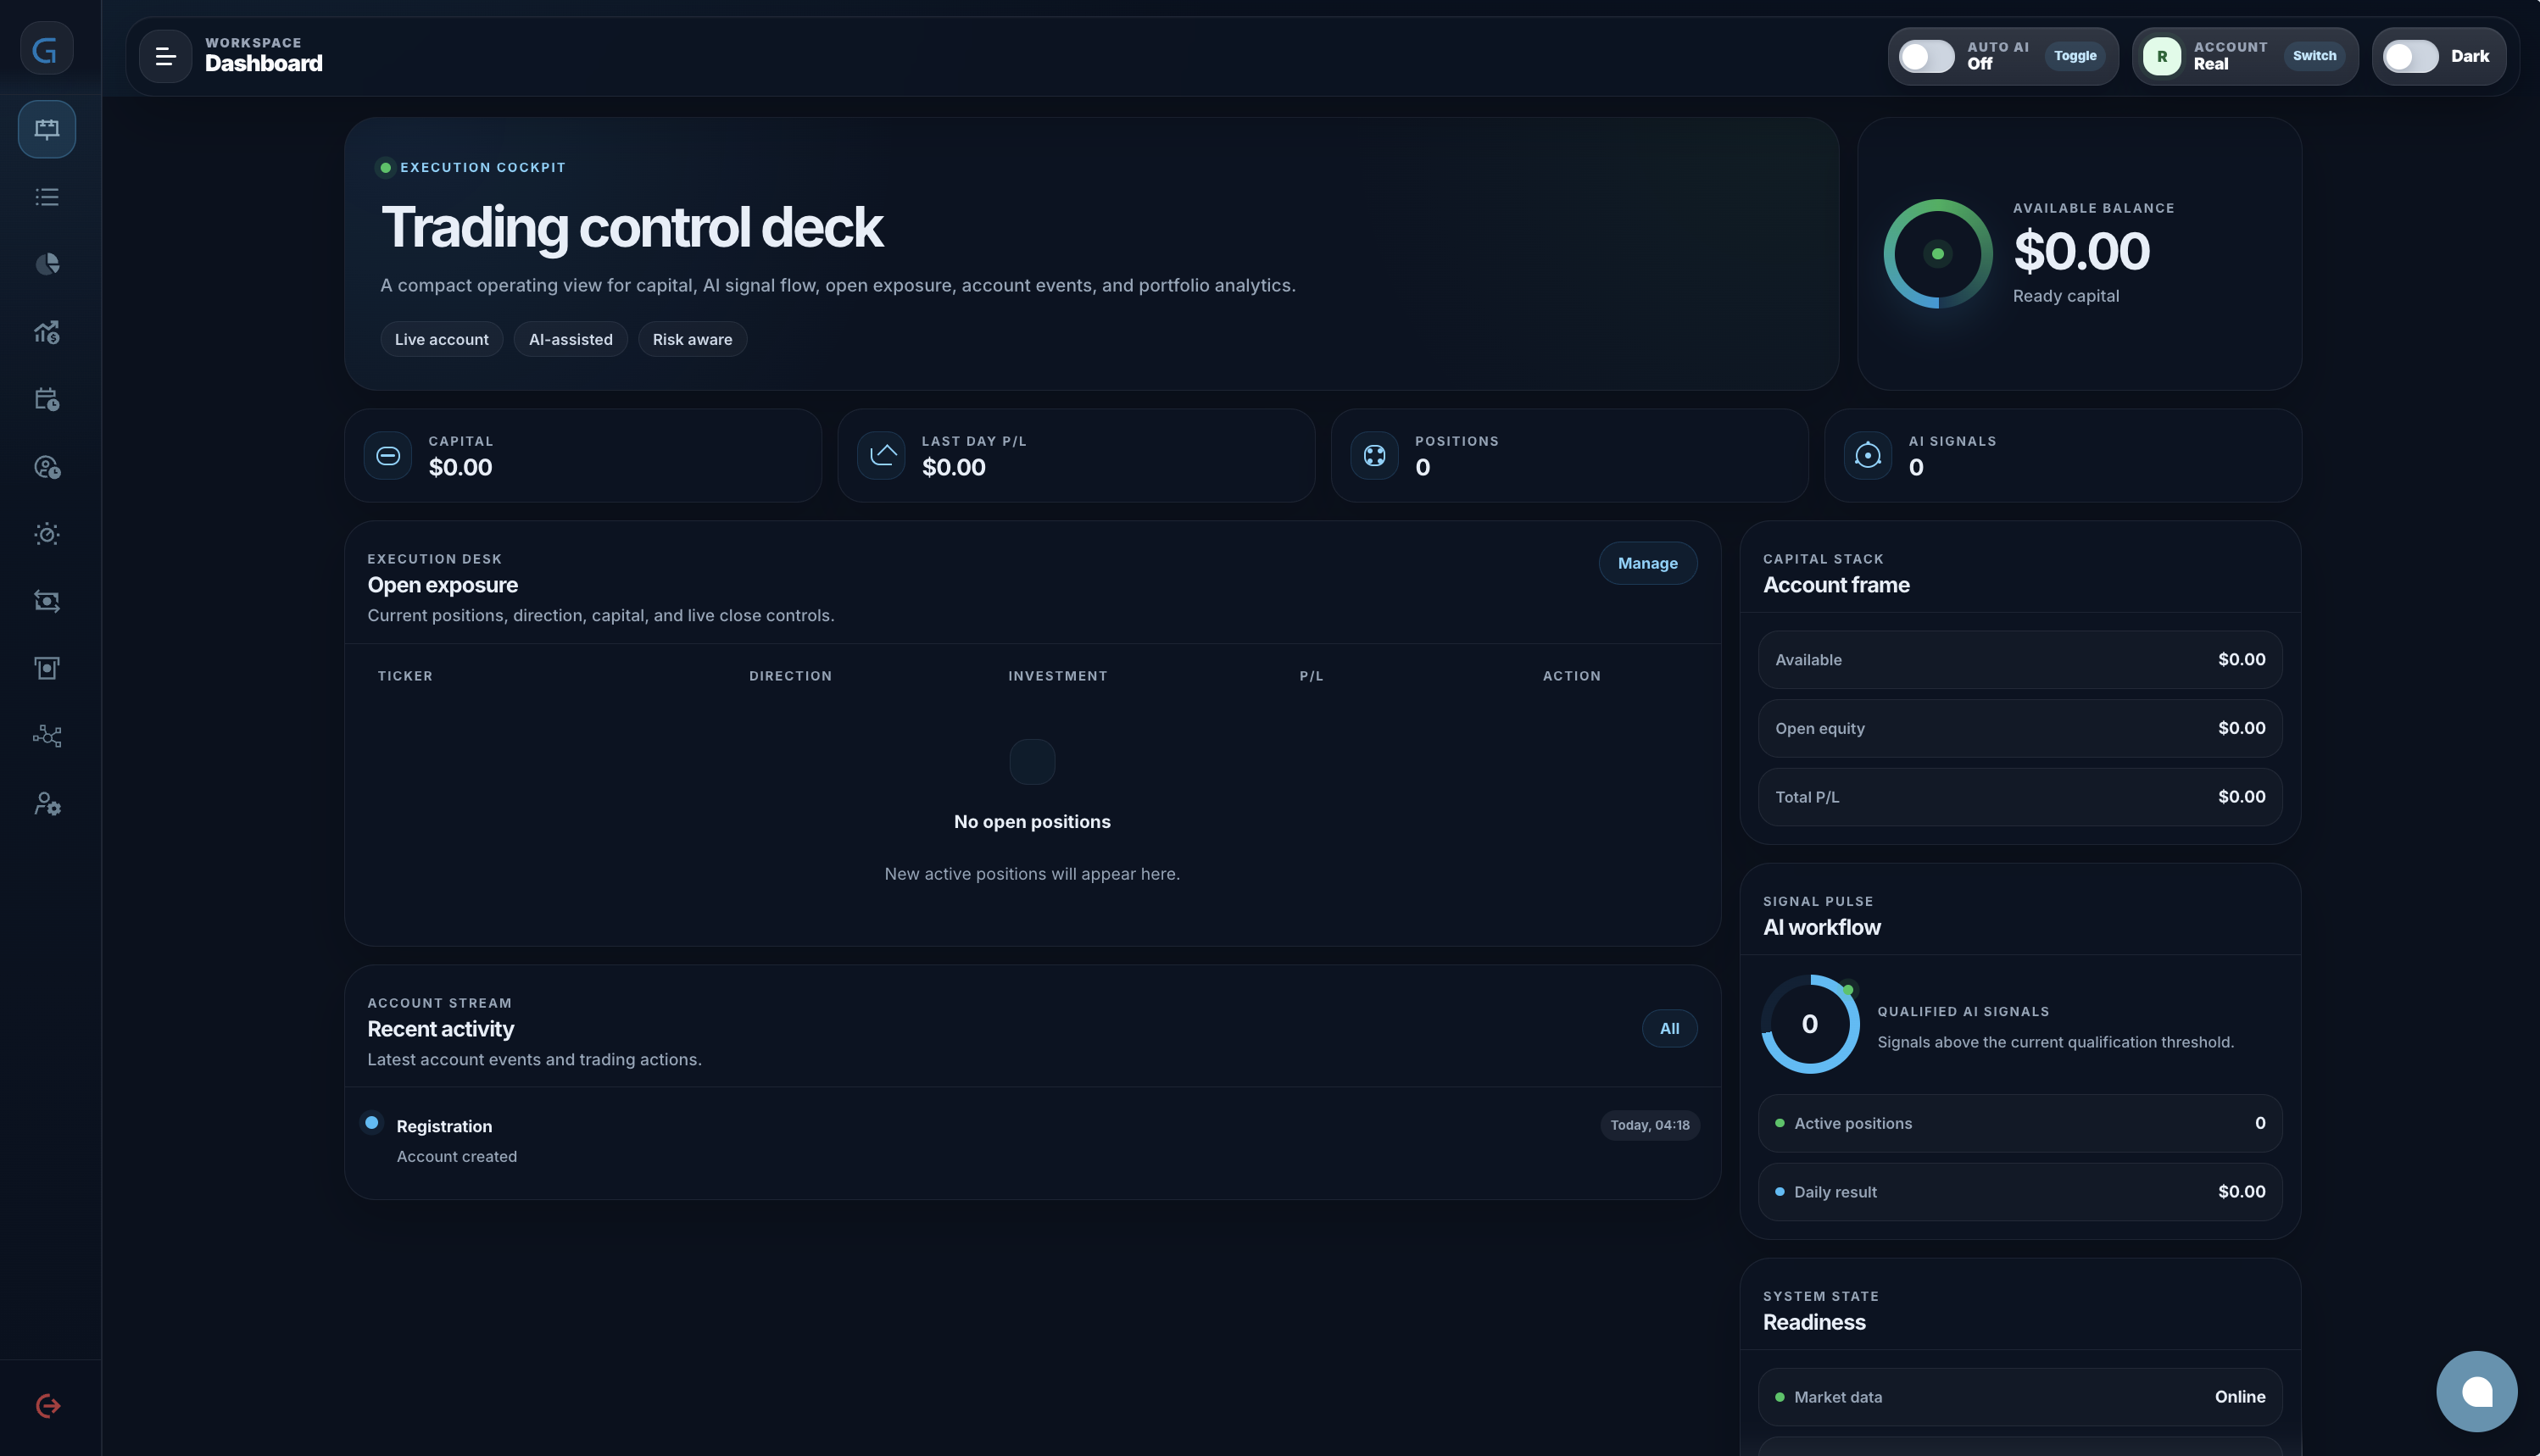
Task: Click the DIRECTION column header
Action: click(790, 676)
